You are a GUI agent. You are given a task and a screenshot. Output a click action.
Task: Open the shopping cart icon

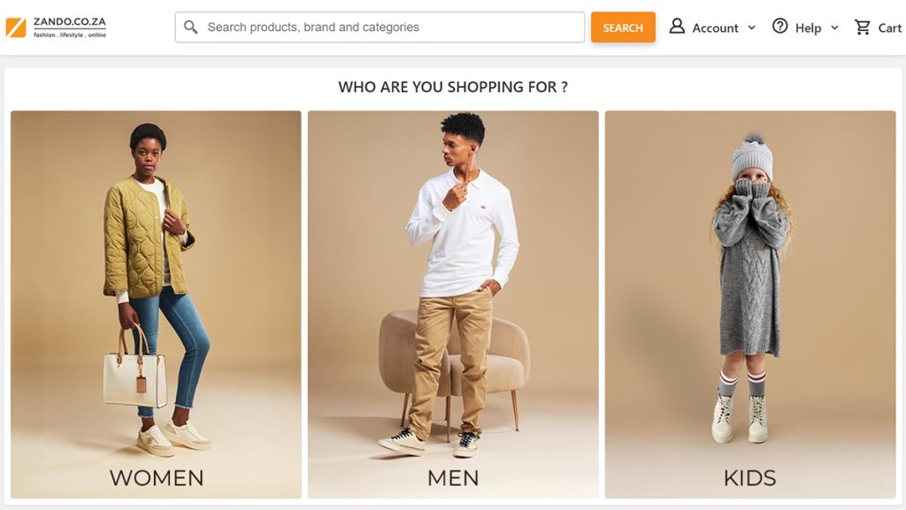pyautogui.click(x=863, y=27)
